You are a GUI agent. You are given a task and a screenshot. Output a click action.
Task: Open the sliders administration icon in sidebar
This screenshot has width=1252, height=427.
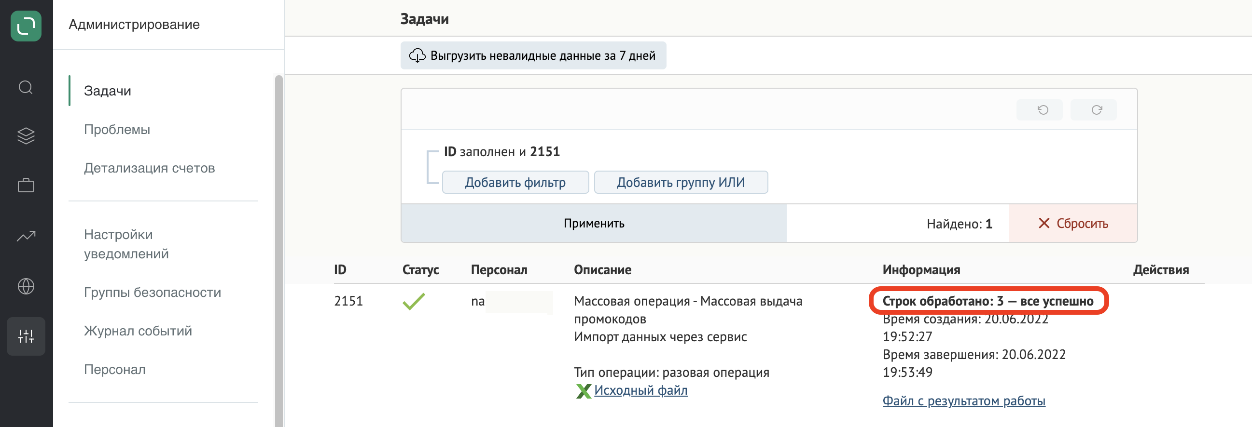click(x=26, y=336)
